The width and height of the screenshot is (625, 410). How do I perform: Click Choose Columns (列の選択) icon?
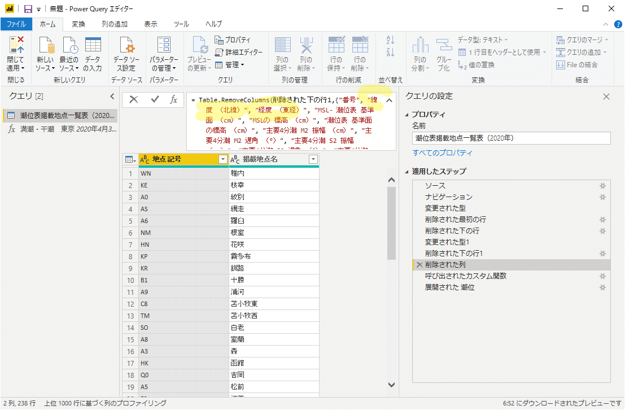tap(283, 45)
